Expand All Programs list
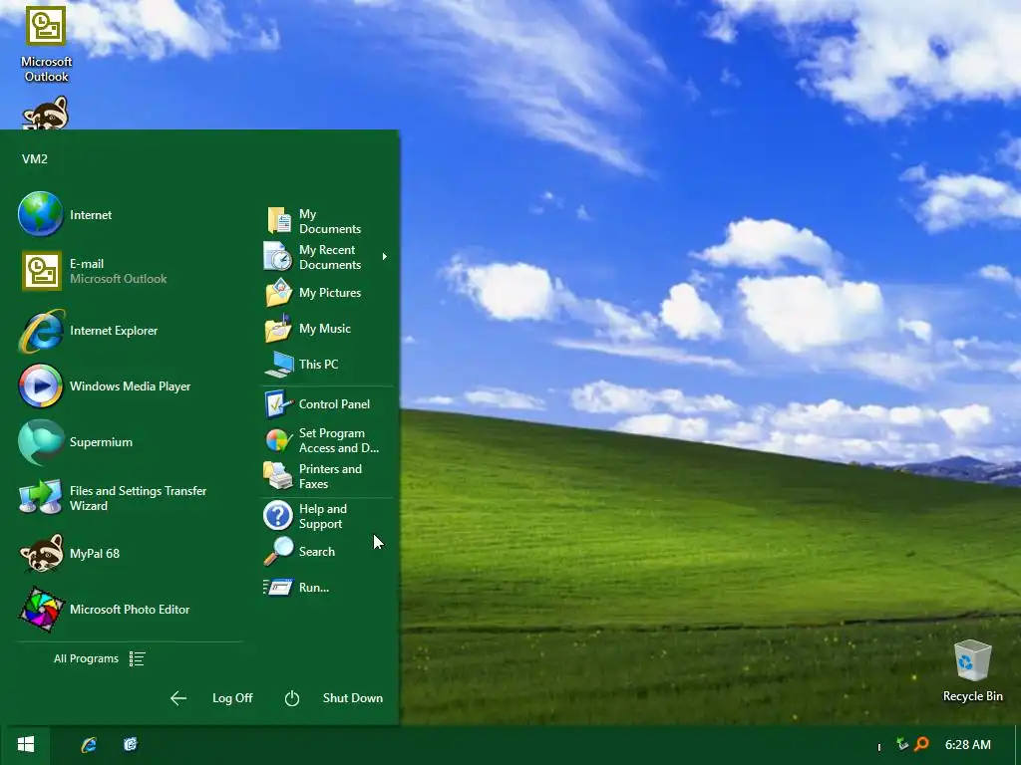 point(99,658)
